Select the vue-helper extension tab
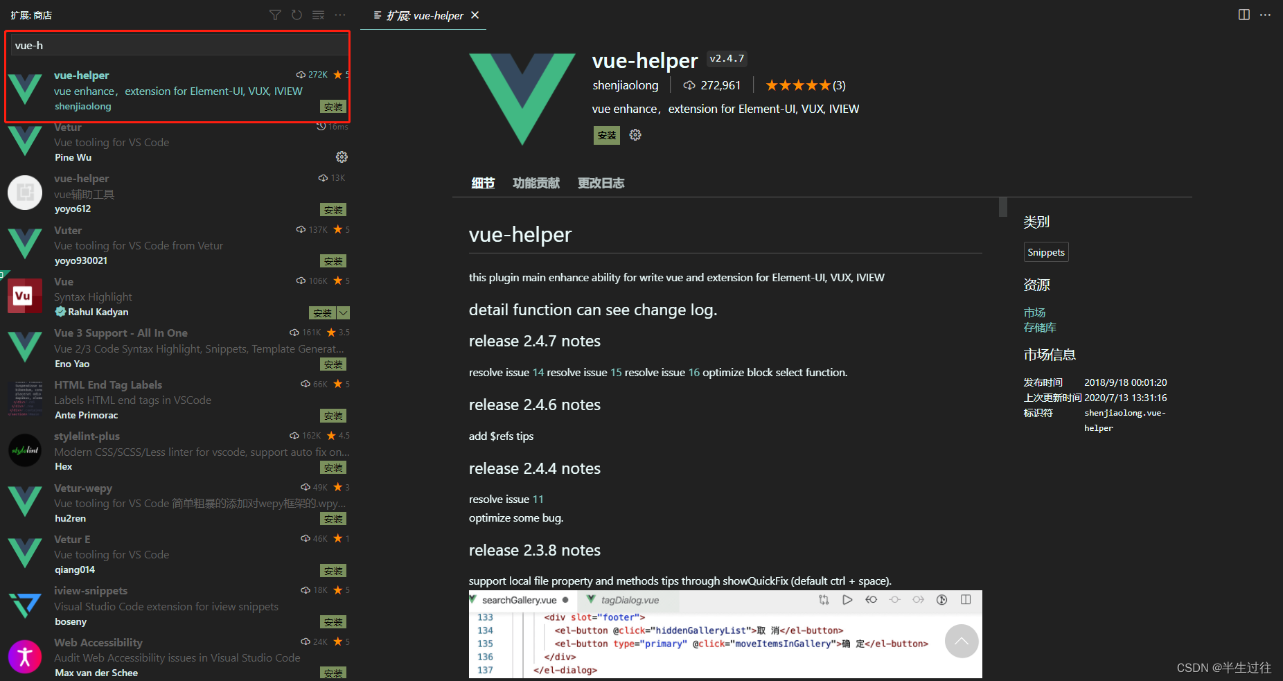 click(423, 15)
